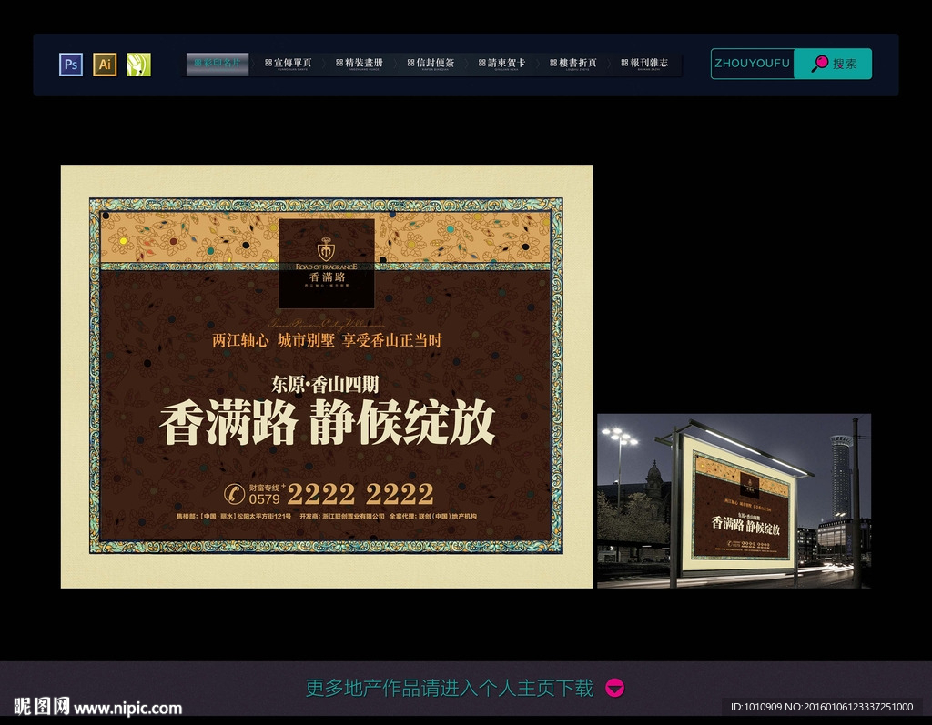This screenshot has height=725, width=932.
Task: Select the highlighted 彩印名片 tab
Action: click(218, 64)
